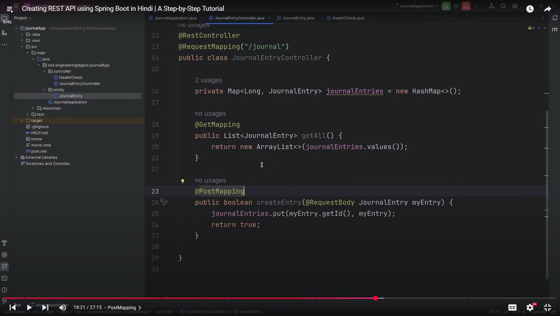Viewport: 560px width, 316px height.
Task: Switch to JournalEntry.java tab
Action: 295,18
